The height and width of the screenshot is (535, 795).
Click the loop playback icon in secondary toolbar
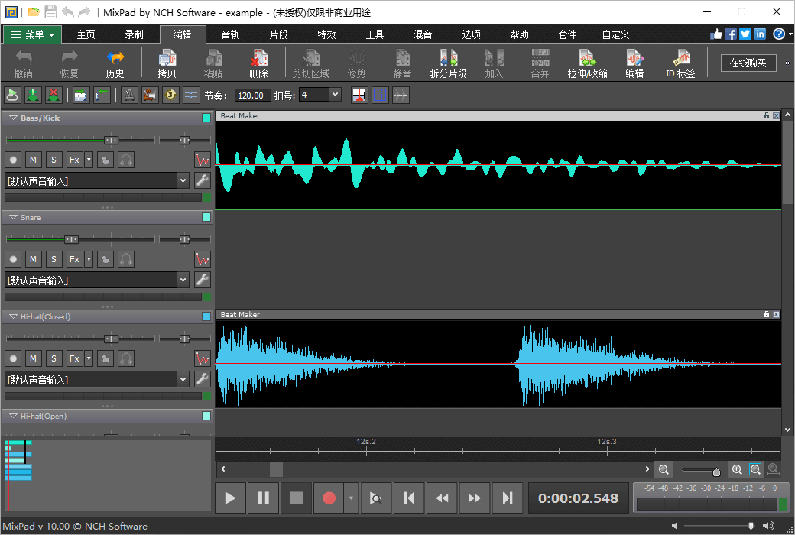(x=12, y=95)
